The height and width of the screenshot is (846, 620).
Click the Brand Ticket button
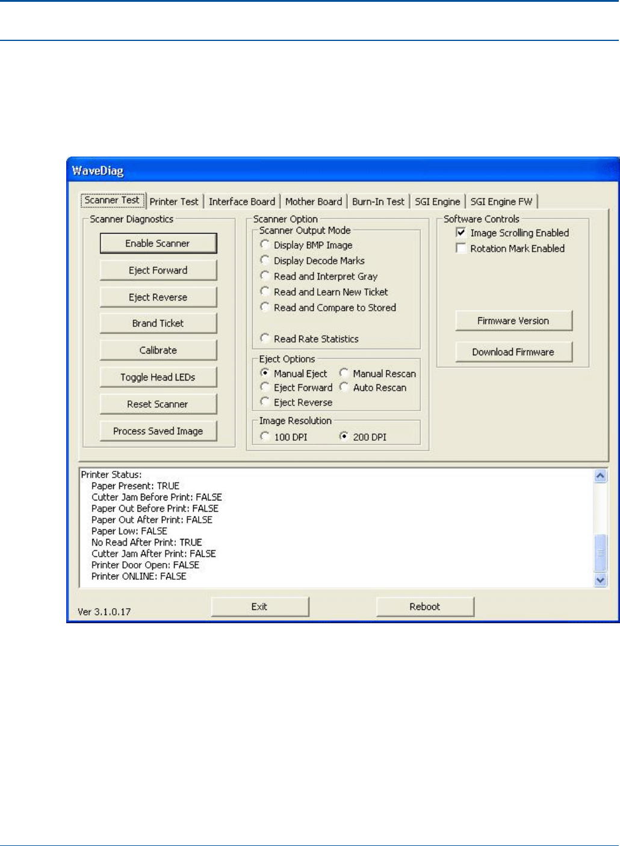158,323
